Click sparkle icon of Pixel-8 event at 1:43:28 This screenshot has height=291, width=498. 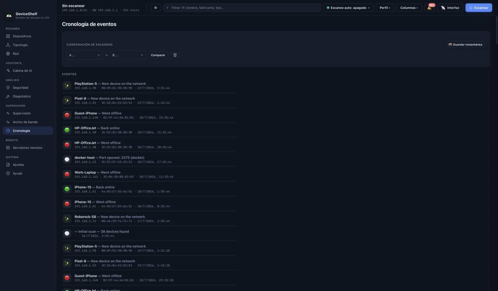click(67, 263)
